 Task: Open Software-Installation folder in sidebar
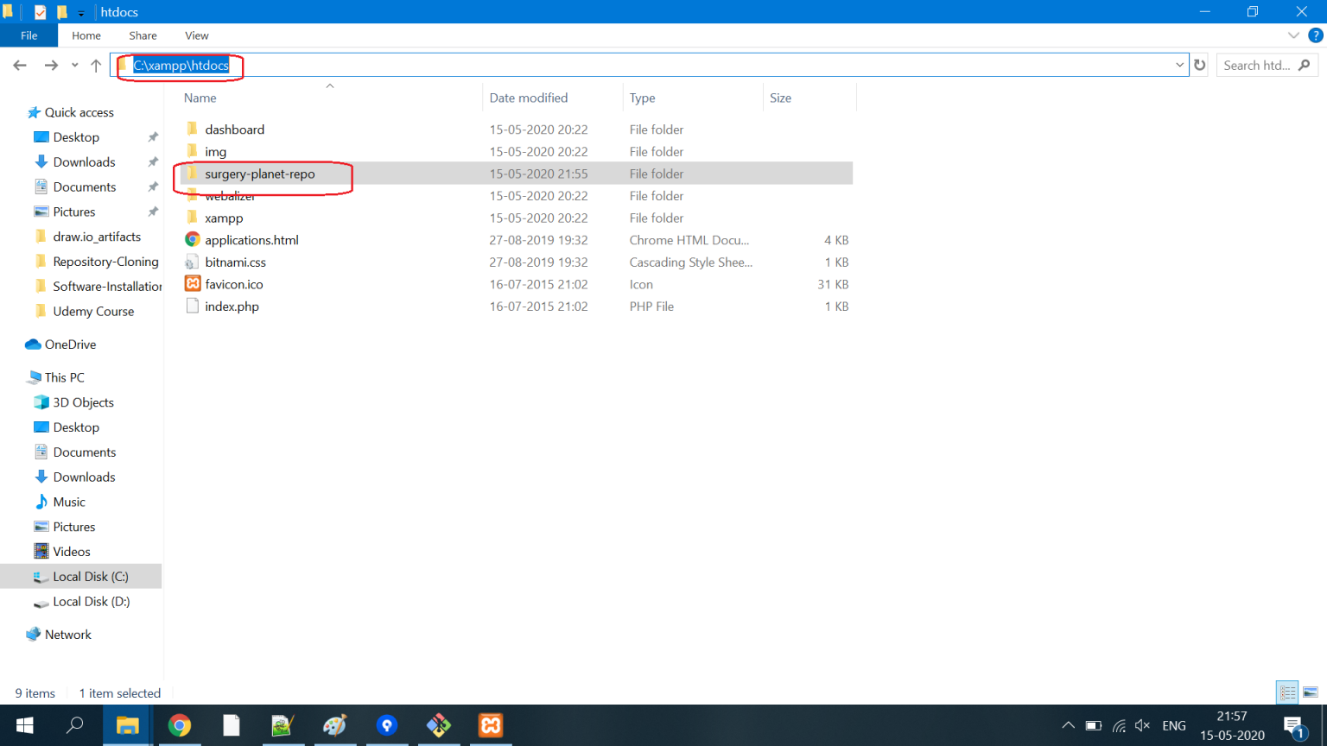[107, 287]
